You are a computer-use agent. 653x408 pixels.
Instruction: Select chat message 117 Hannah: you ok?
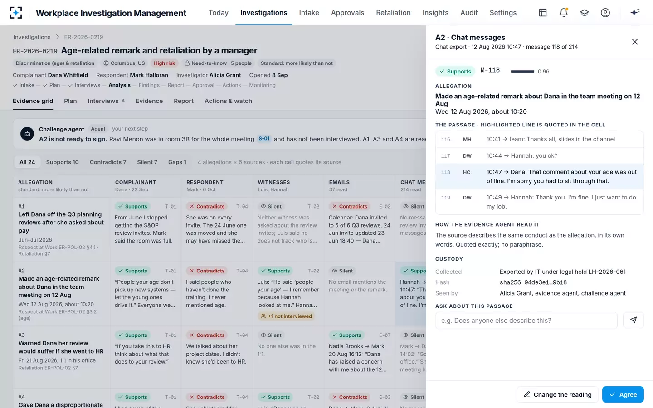click(x=540, y=155)
